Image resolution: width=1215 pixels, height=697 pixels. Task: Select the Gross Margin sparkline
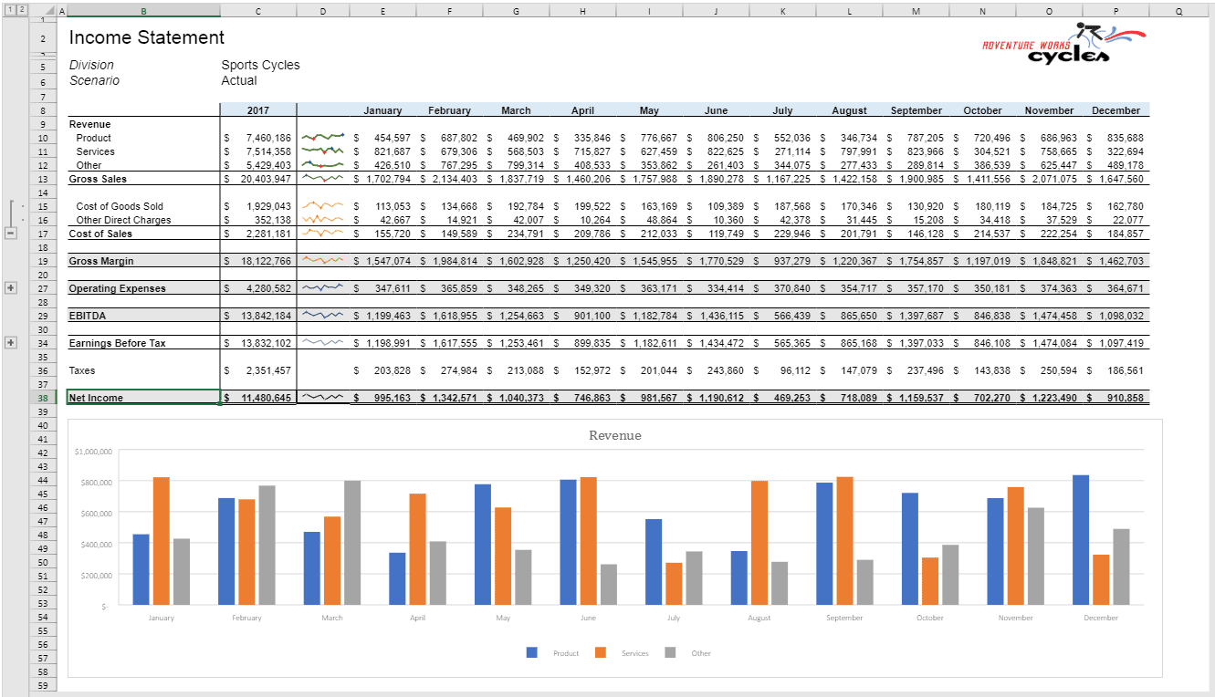click(x=323, y=261)
